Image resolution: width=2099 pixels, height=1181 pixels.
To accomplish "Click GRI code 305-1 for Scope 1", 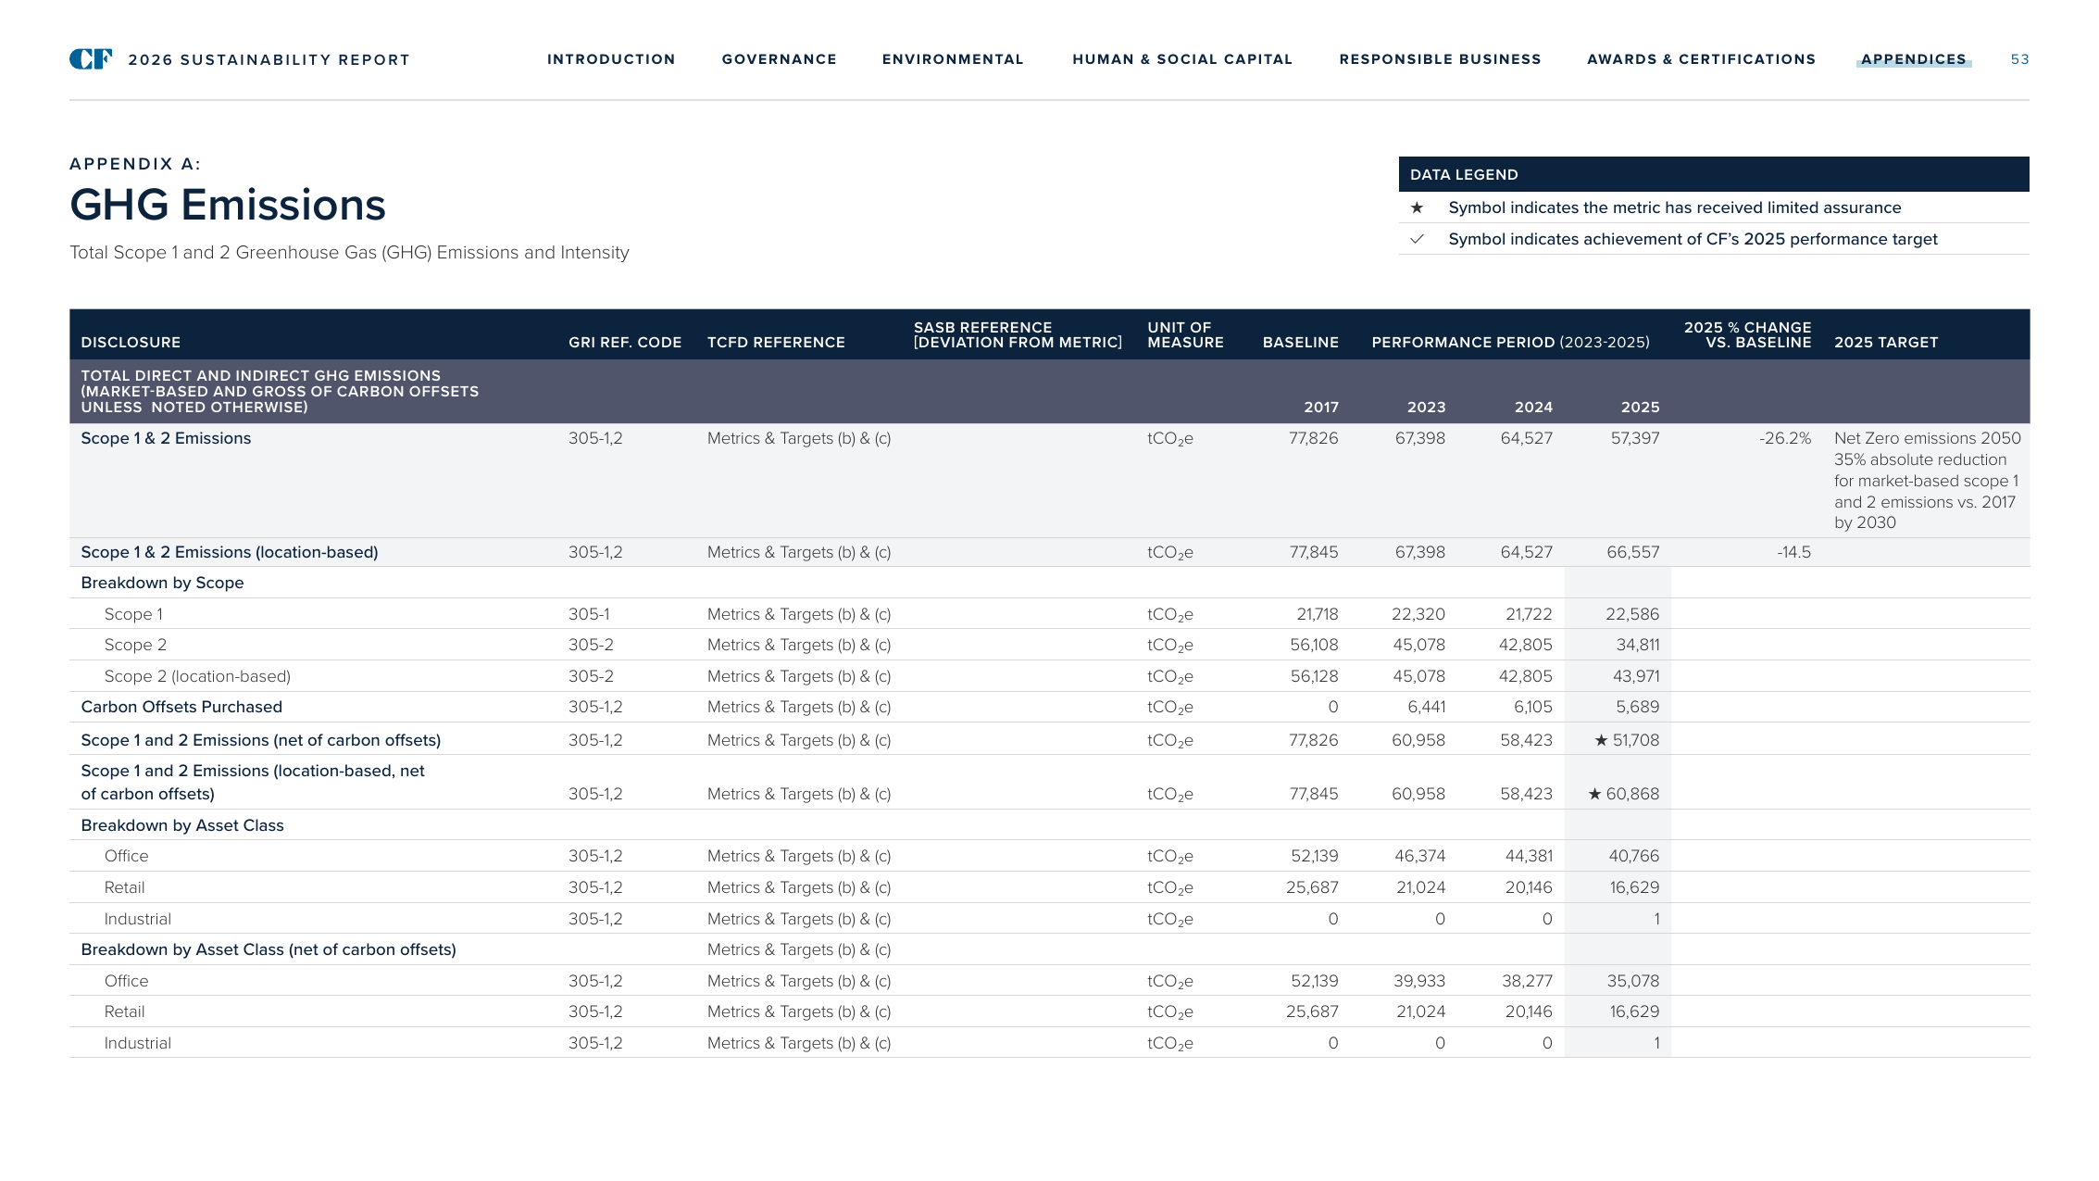I will point(589,614).
